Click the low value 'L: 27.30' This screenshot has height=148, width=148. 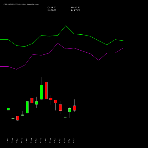(75, 10)
